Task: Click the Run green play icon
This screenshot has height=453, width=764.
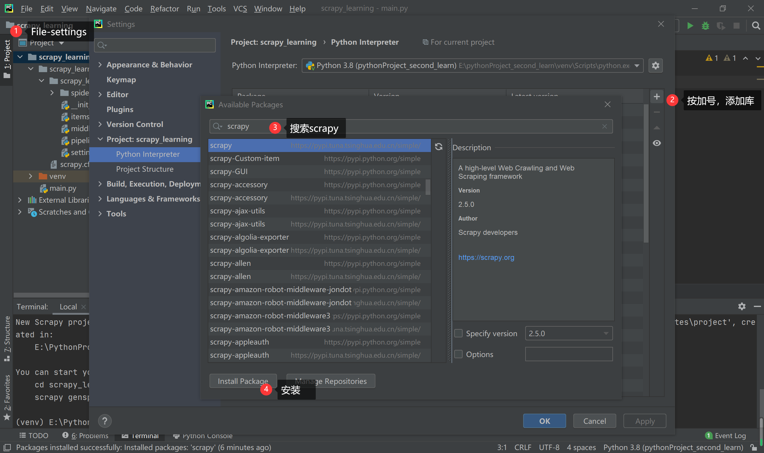Action: [x=690, y=26]
